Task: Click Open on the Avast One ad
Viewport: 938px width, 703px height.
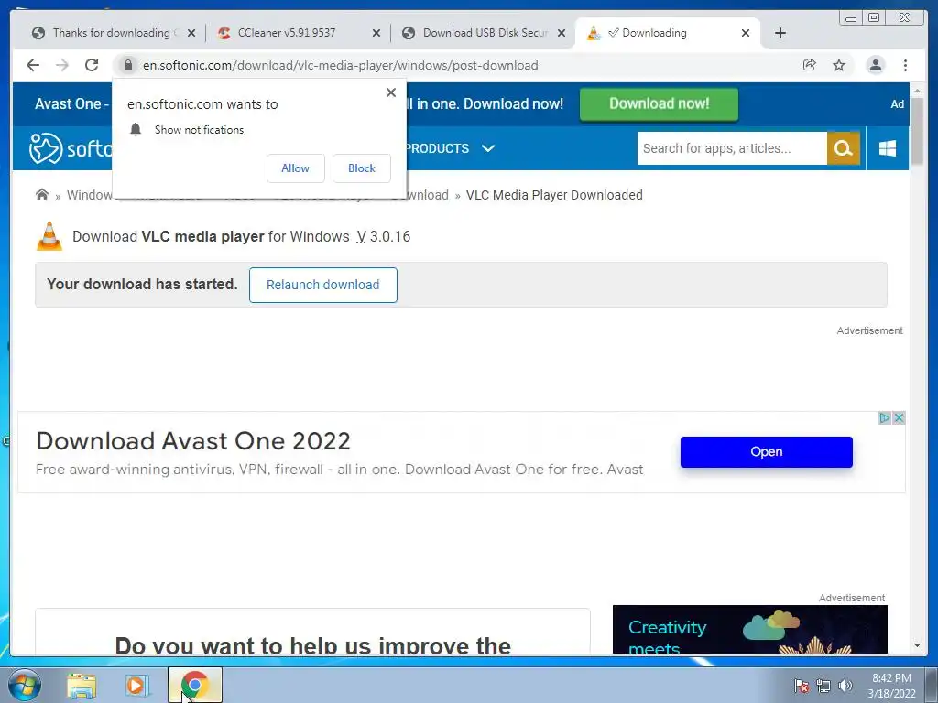Action: [767, 451]
